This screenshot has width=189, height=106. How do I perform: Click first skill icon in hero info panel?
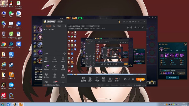coord(162,55)
